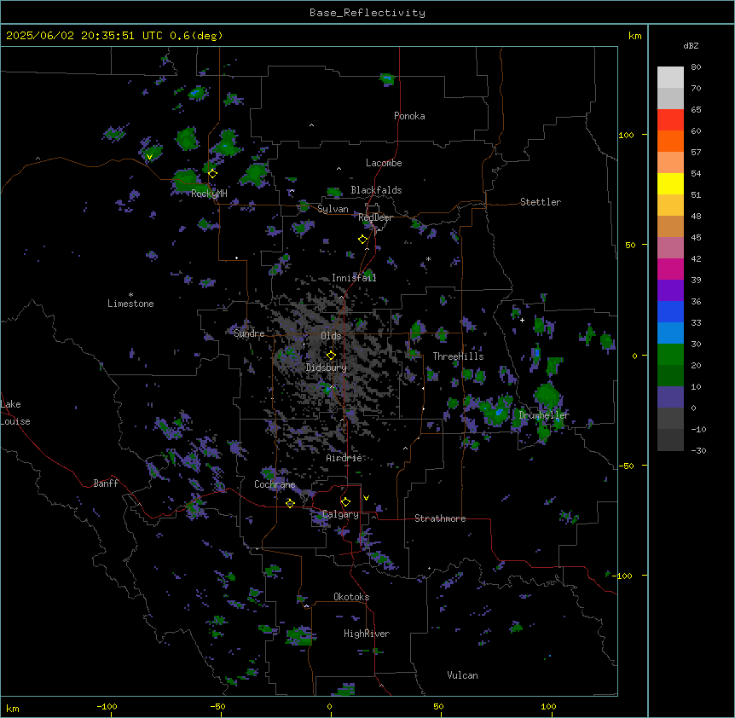
Task: Click the Lacombe city label
Action: pyautogui.click(x=384, y=163)
